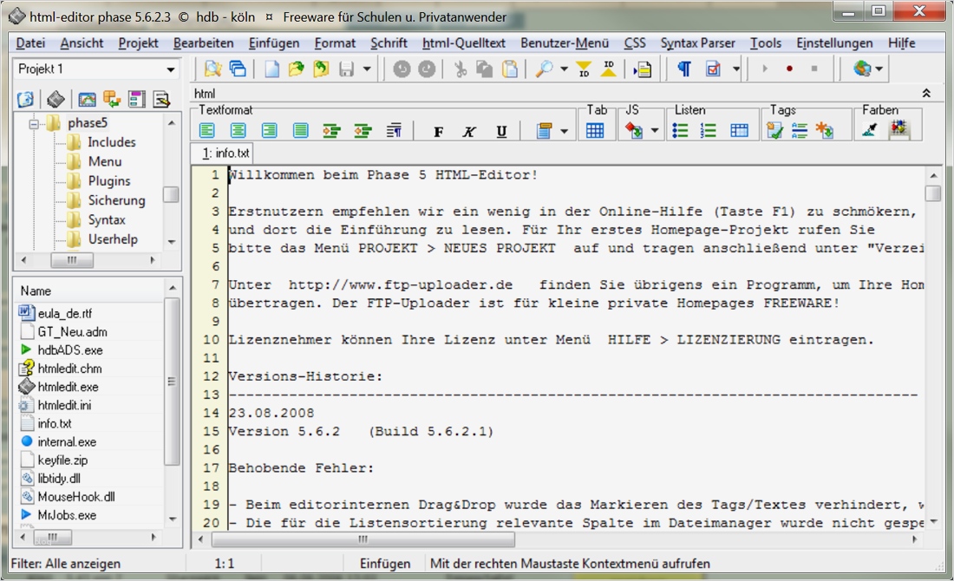
Task: Open color palette grid in Farben
Action: click(x=898, y=129)
